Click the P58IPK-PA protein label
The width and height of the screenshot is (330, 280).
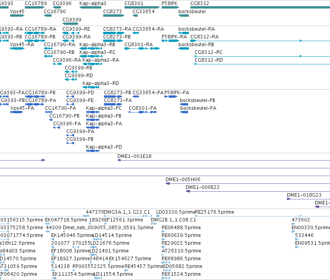(x=177, y=93)
